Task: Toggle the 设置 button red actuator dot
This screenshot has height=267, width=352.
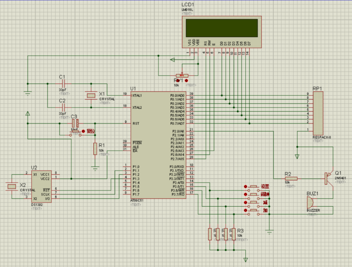Action: [246, 186]
